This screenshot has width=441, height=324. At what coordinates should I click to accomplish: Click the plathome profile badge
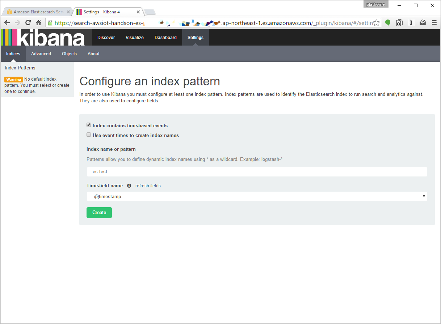[376, 4]
